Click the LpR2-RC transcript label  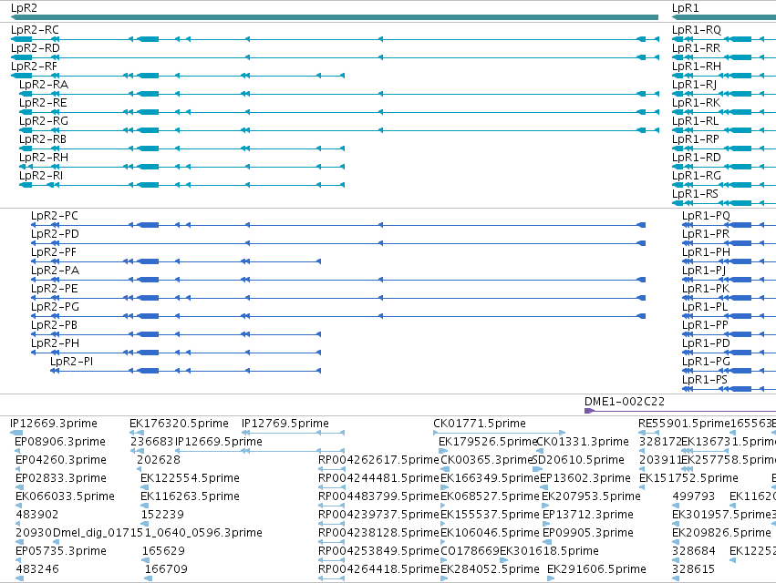tap(35, 30)
